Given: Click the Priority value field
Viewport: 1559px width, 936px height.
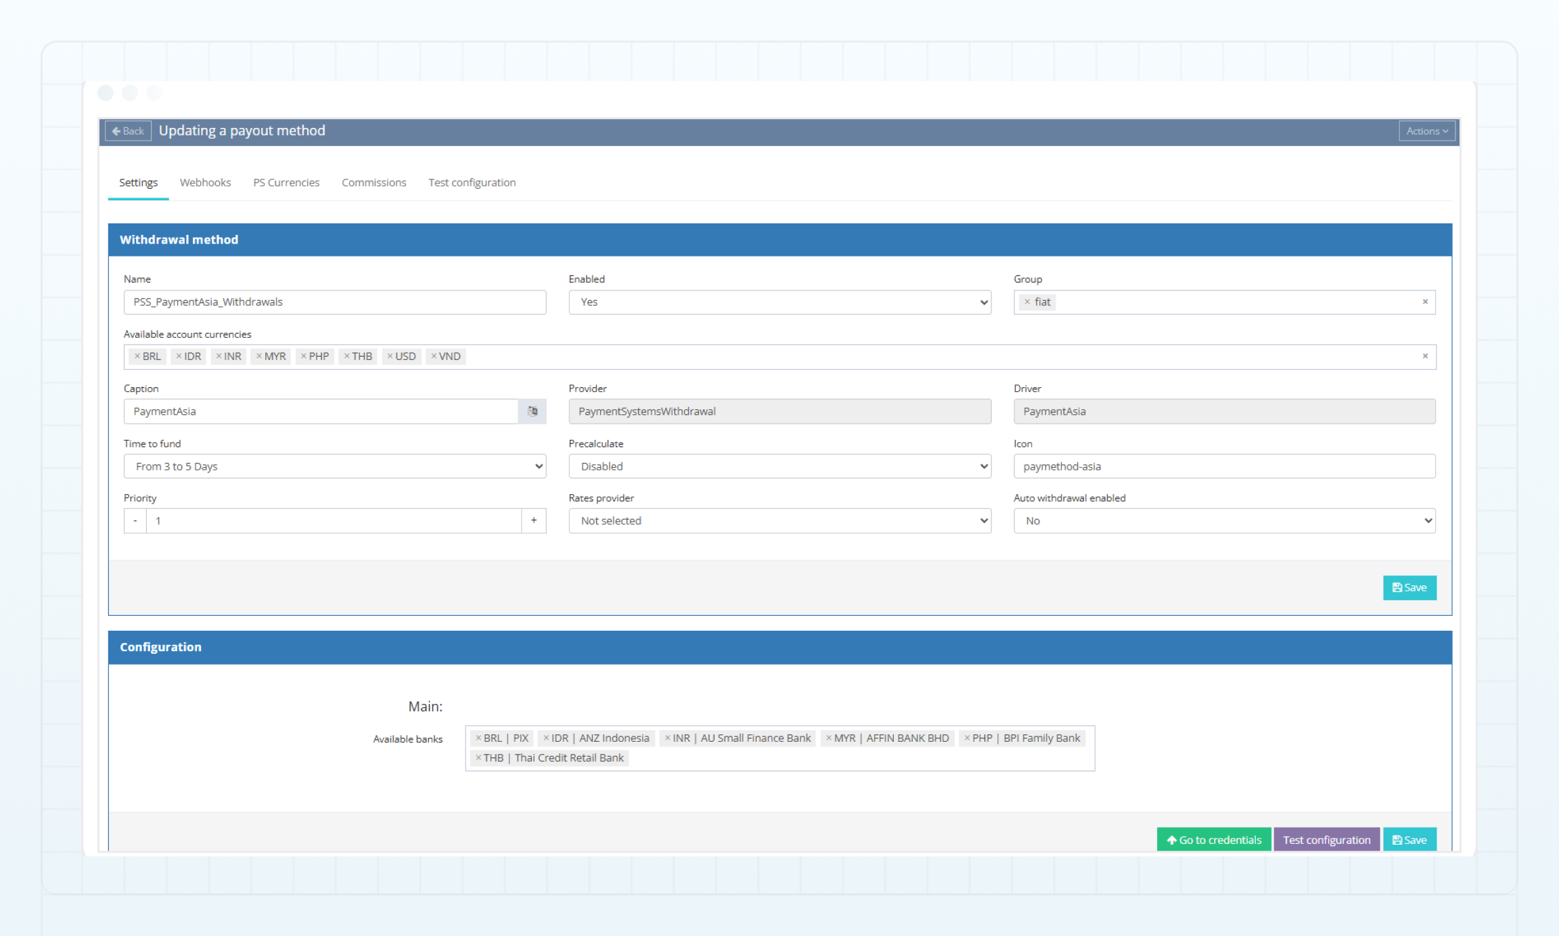Looking at the screenshot, I should point(334,520).
